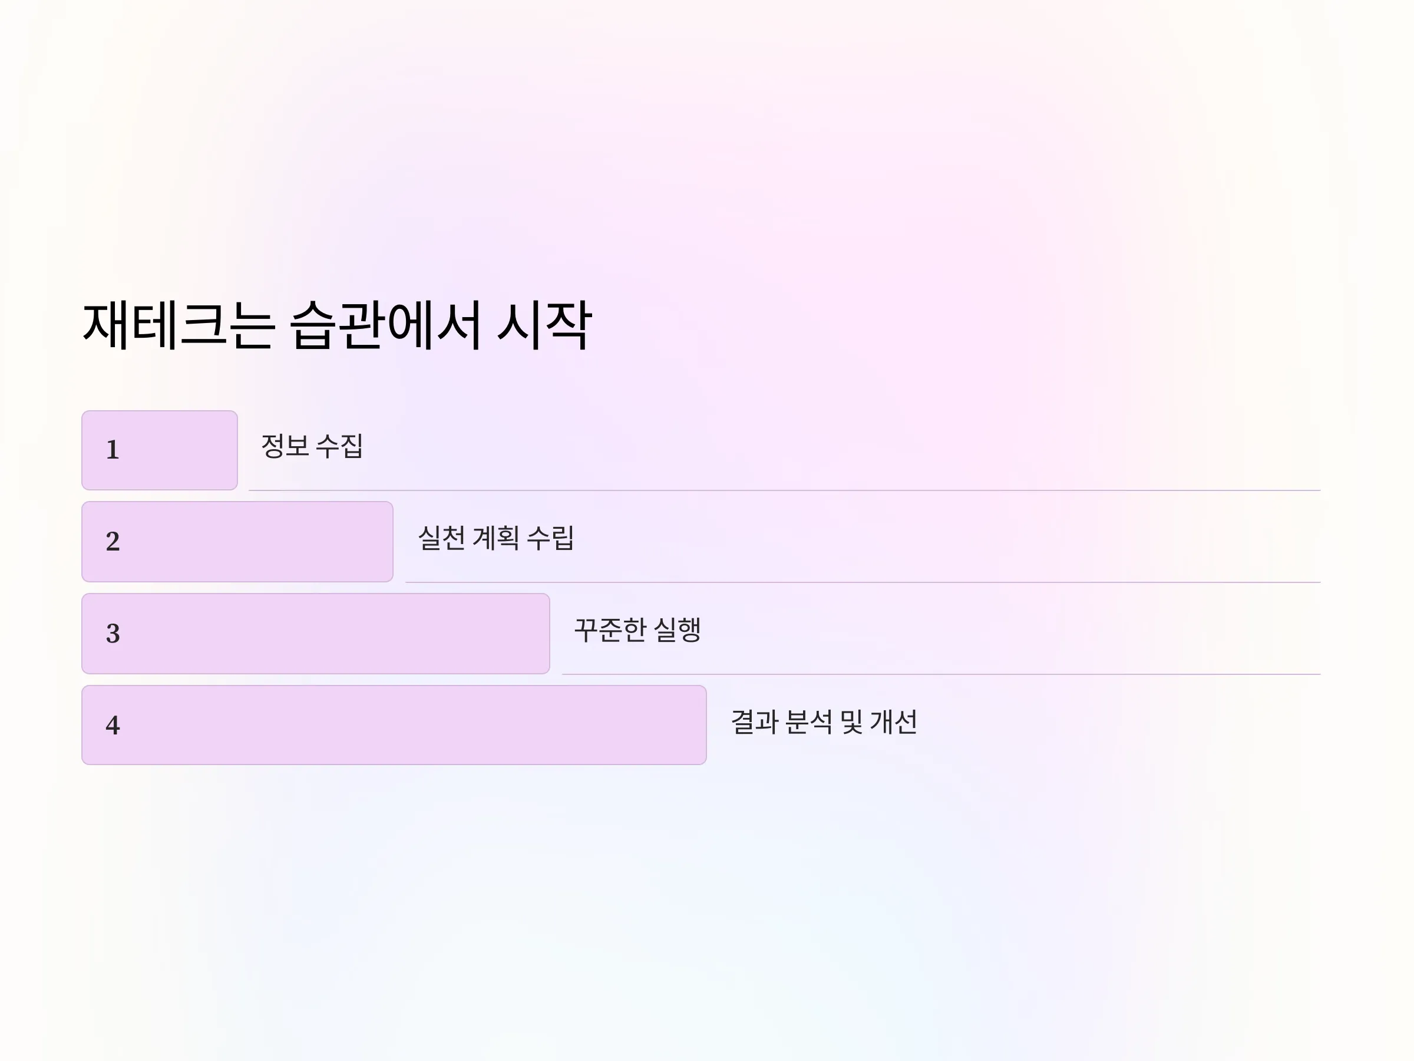Screen dimensions: 1414x1061
Task: Select the shortest pink step bar
Action: coord(160,450)
